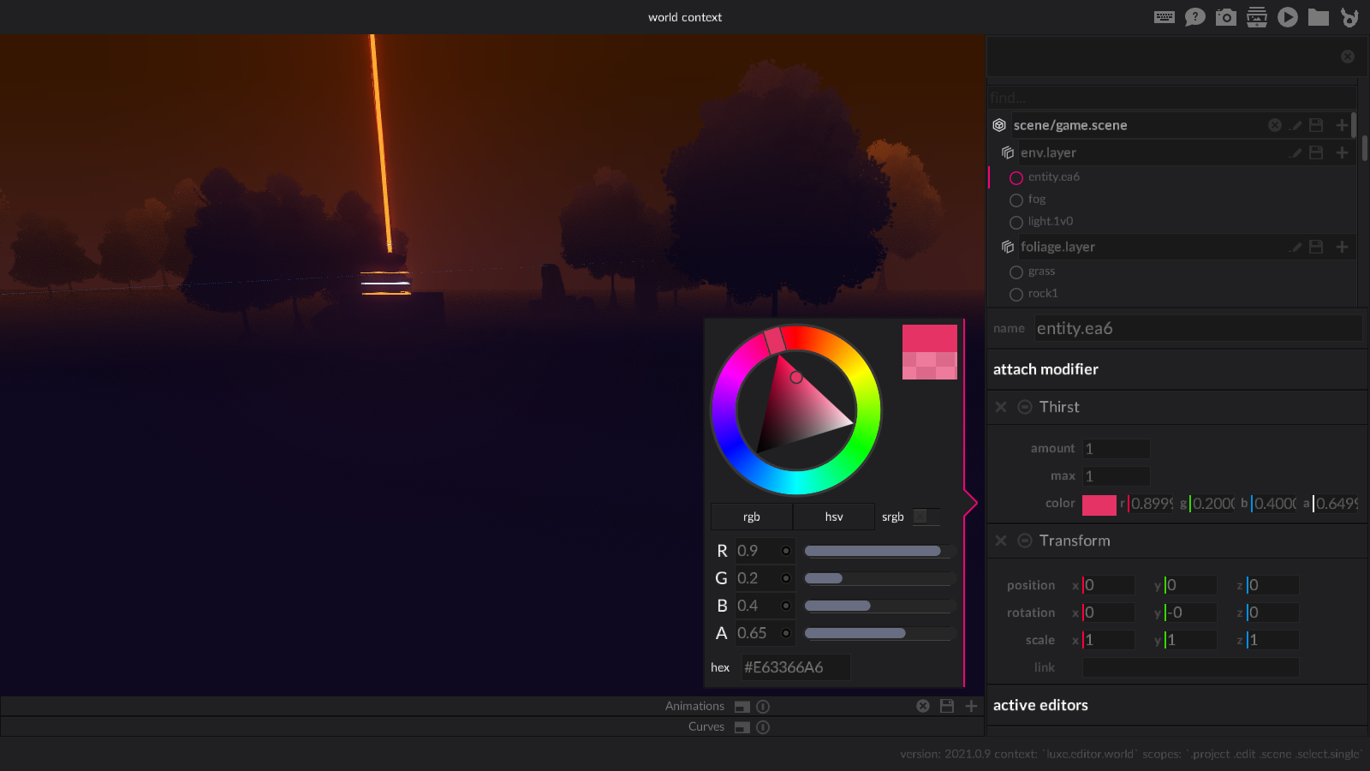Click the Thirst color swatch

click(x=1099, y=505)
